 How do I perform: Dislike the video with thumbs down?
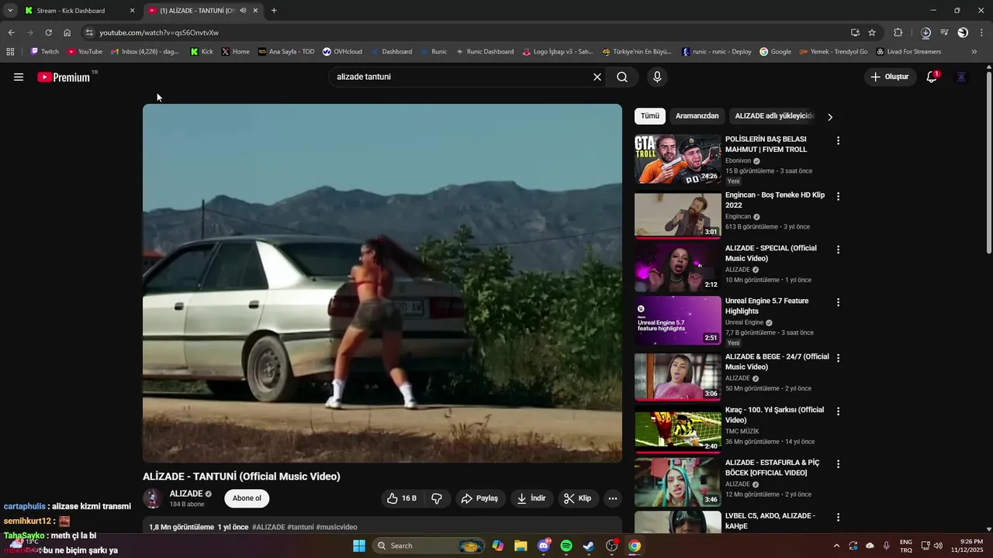(437, 498)
